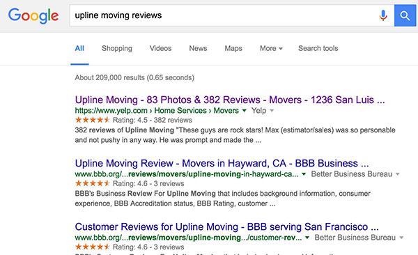Click the blue search magnifier button
Viewport: 418px width, 255px height.
coord(405,15)
